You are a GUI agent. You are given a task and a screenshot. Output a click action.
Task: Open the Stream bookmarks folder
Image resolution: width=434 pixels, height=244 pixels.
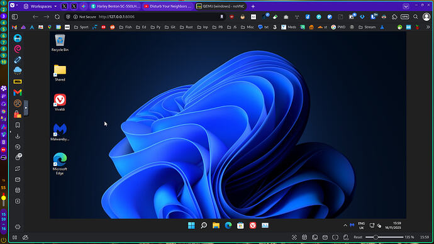click(x=367, y=27)
